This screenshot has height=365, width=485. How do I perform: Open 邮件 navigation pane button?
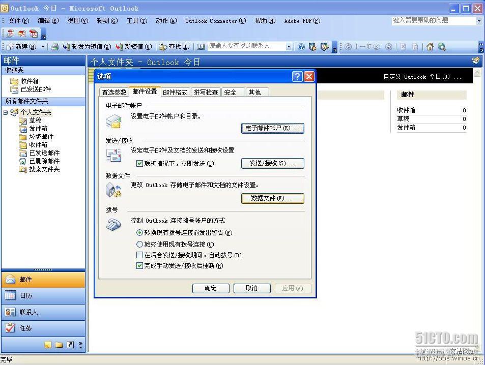click(43, 280)
